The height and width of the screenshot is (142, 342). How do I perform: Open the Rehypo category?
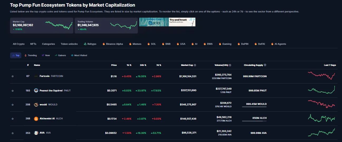(90, 44)
